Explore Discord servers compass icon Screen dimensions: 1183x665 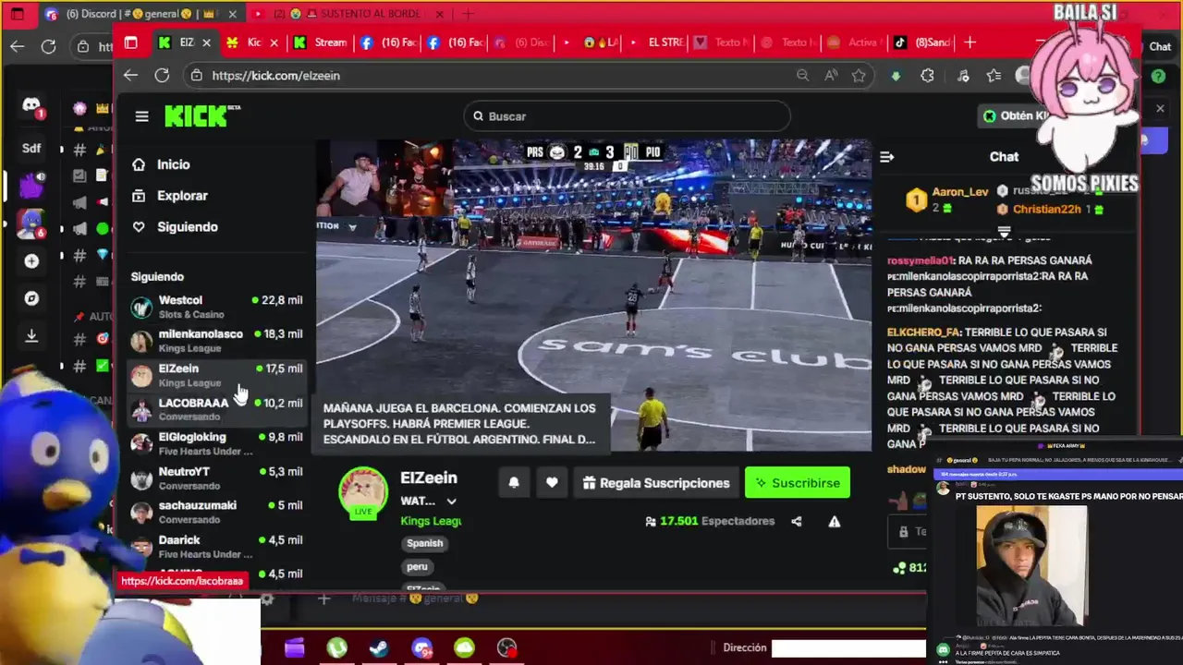(x=31, y=298)
